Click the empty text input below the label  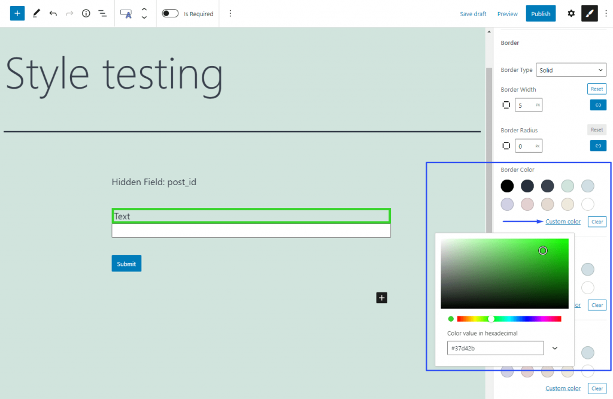[251, 231]
